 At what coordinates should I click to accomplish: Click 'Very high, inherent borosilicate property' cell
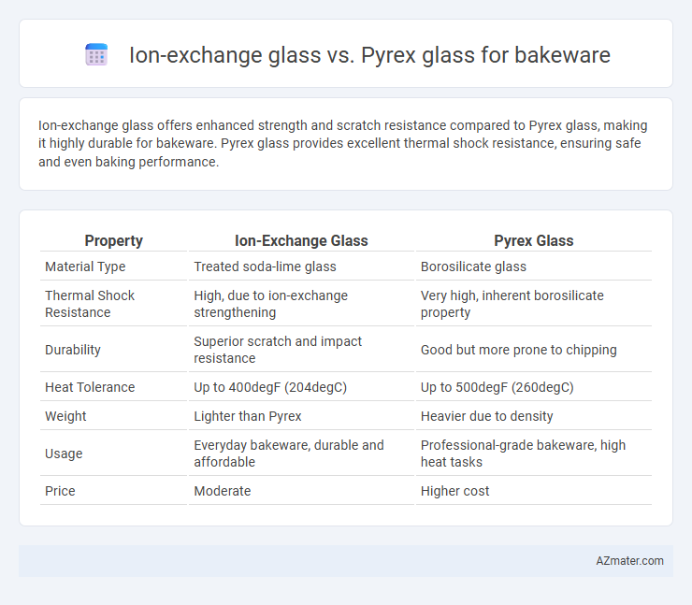pyautogui.click(x=512, y=304)
